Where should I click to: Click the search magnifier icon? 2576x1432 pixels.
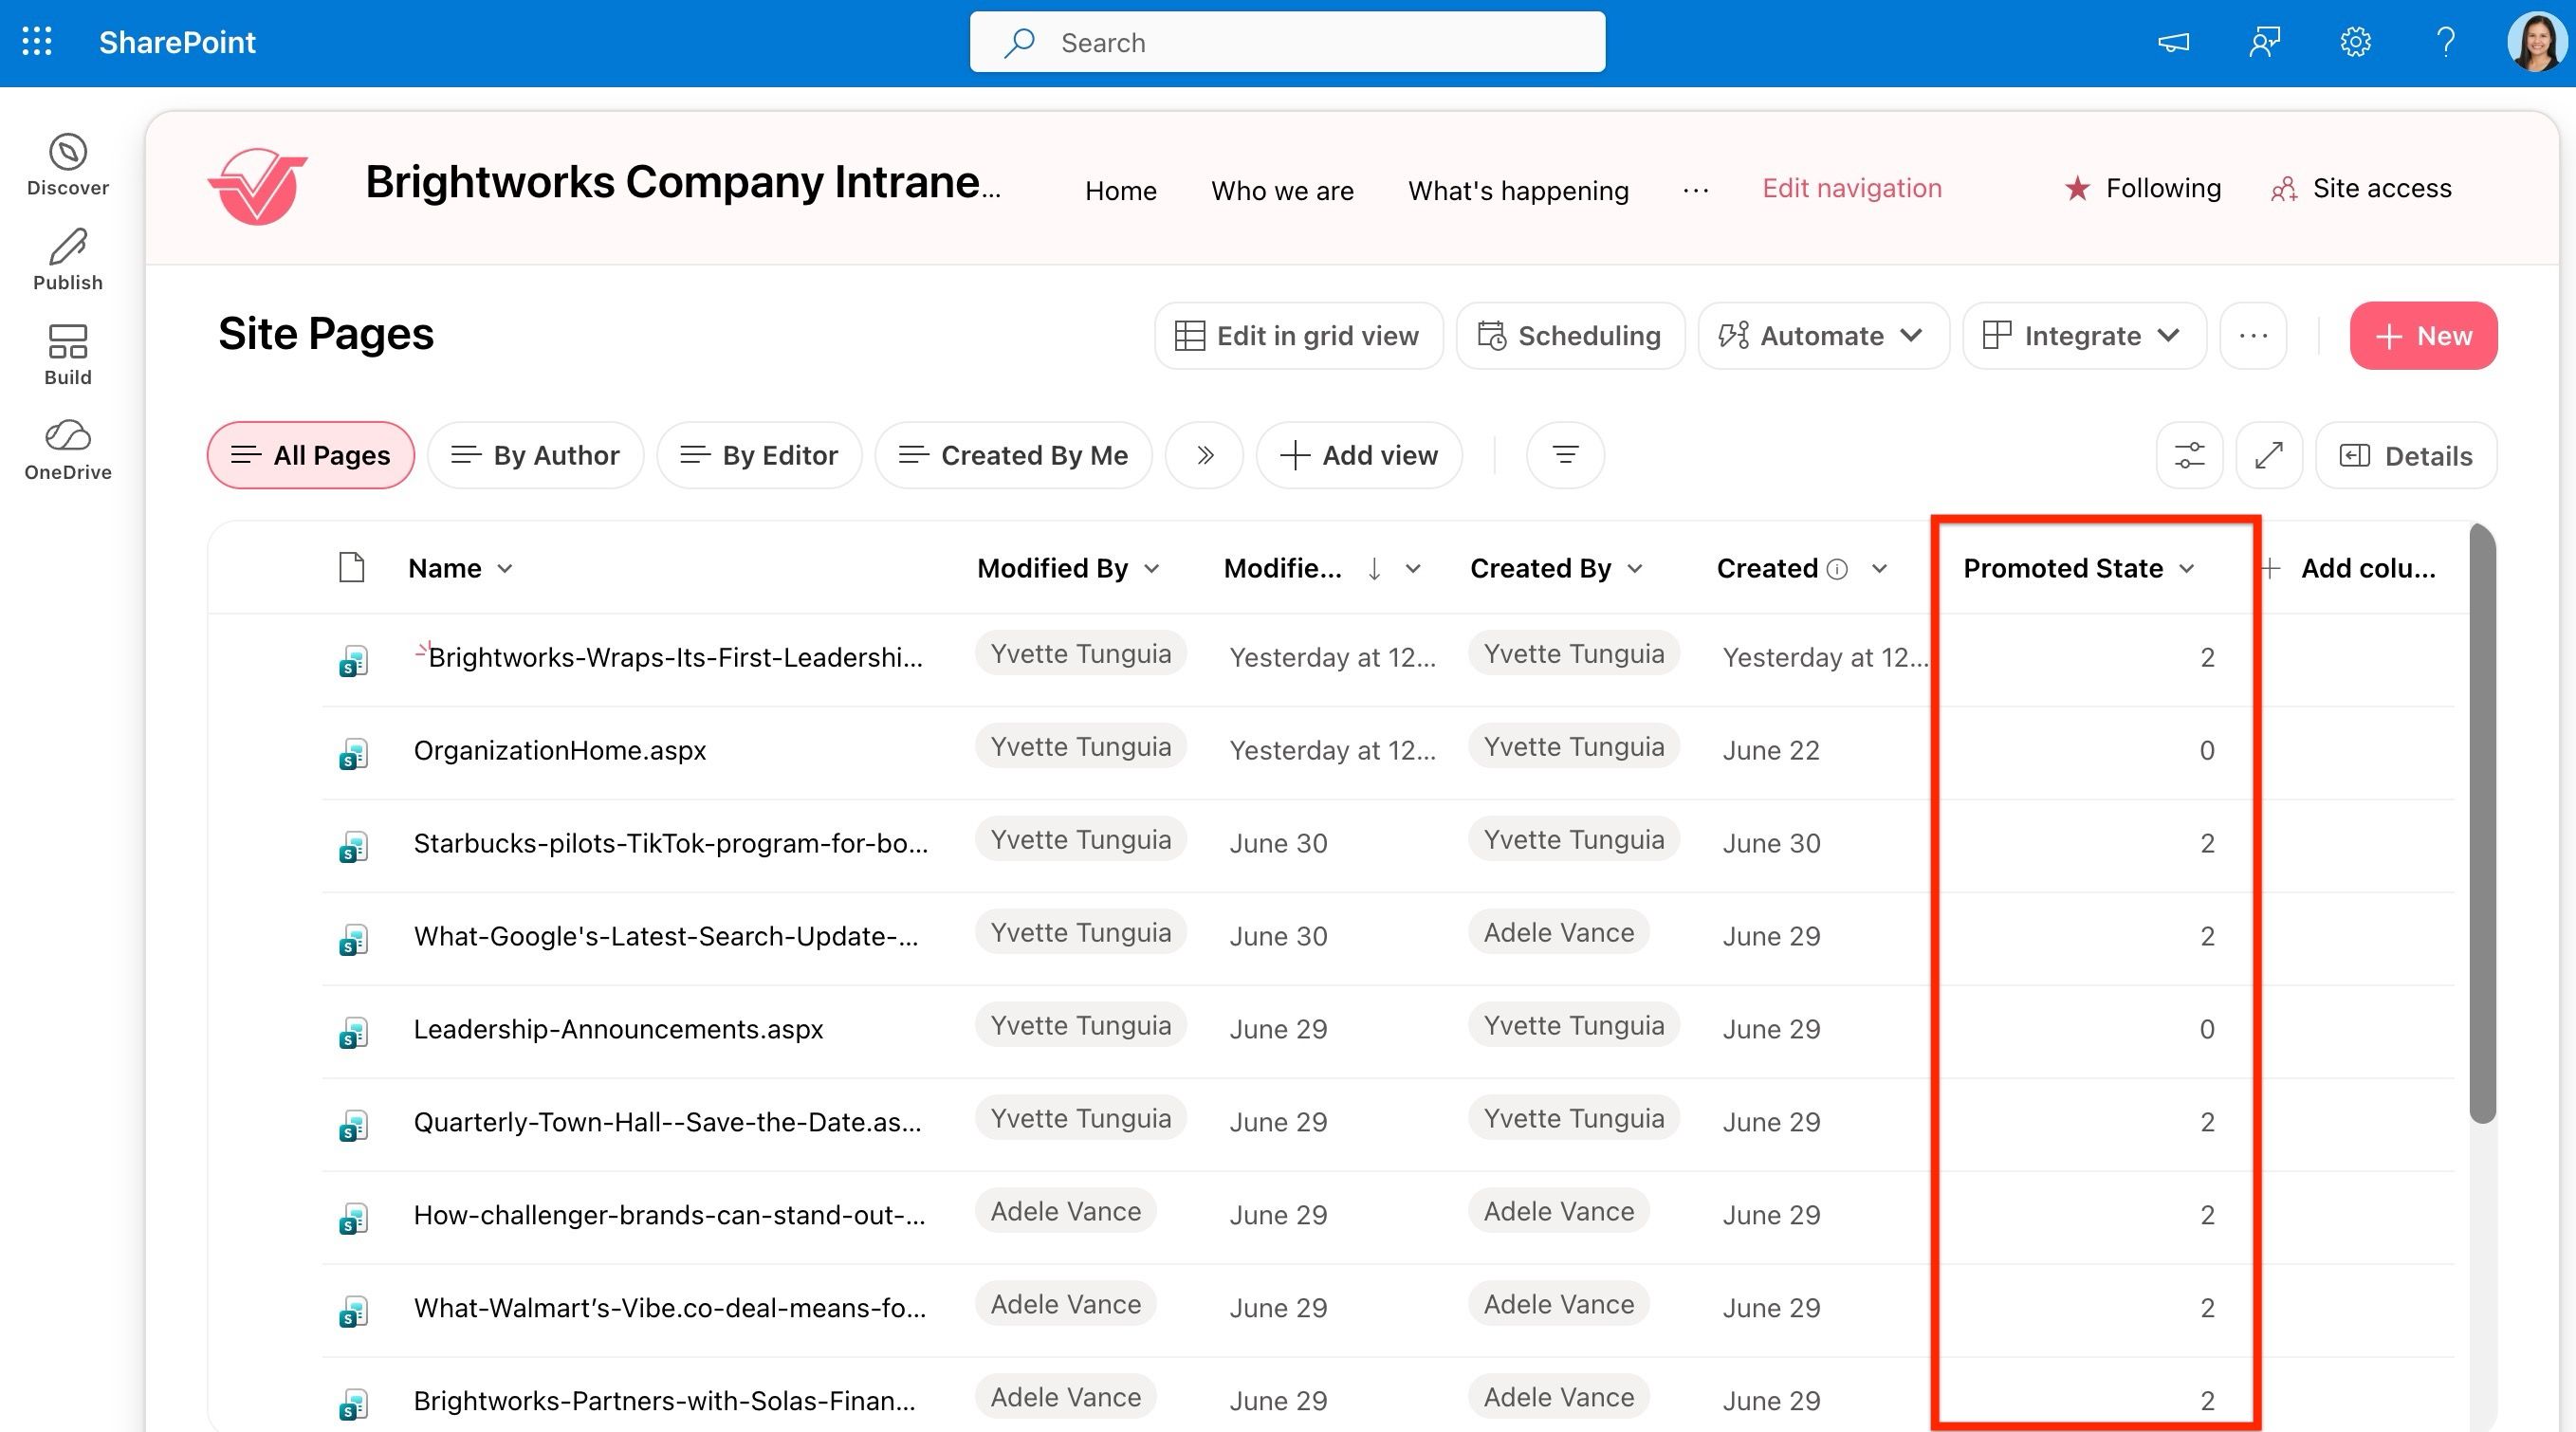click(x=1019, y=42)
